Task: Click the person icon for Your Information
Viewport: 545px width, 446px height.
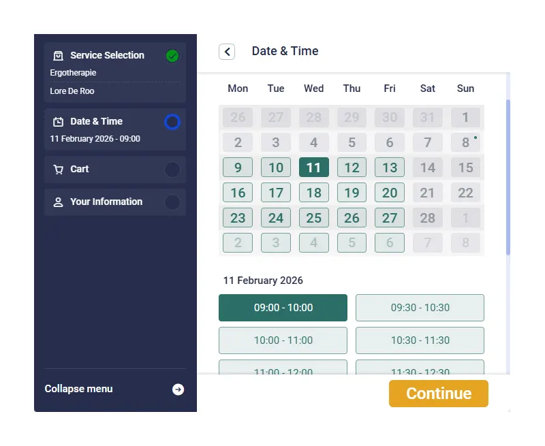Action: click(59, 202)
